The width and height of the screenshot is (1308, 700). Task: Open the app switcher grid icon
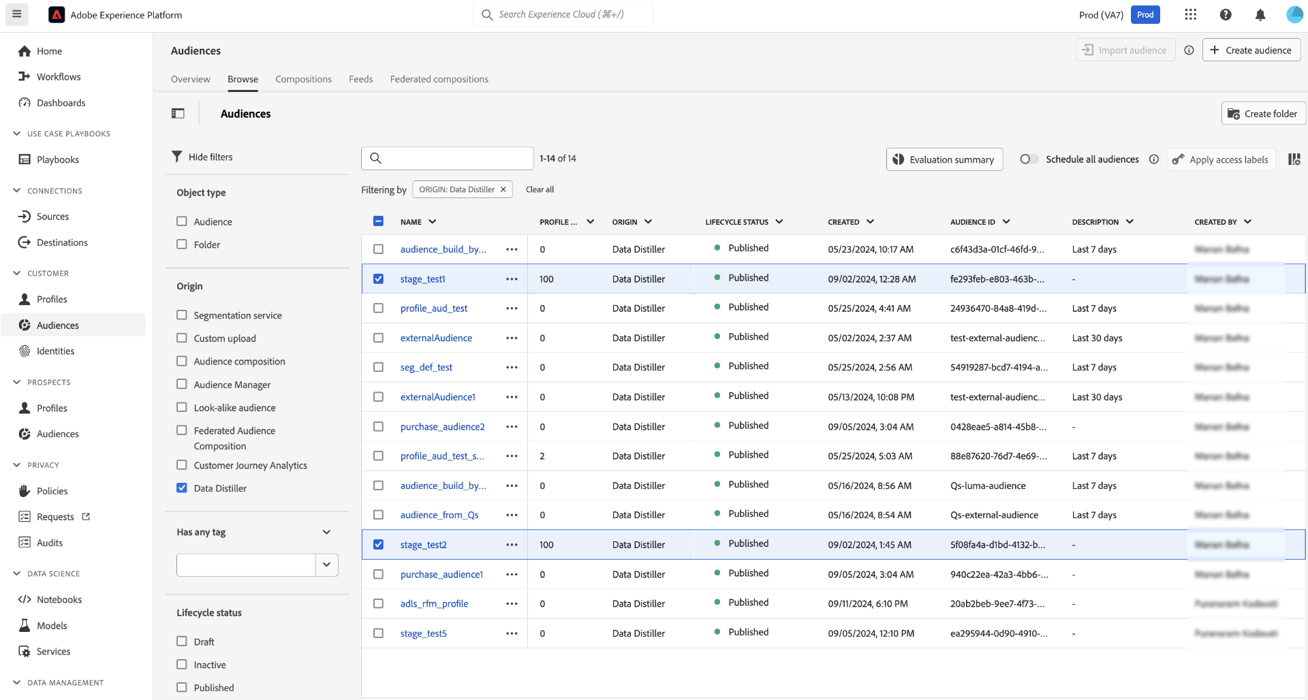tap(1190, 15)
